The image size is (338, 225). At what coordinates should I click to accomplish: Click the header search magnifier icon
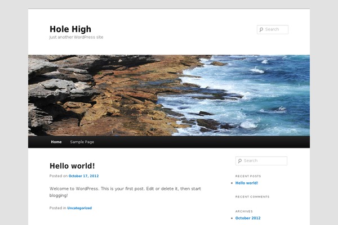point(261,29)
